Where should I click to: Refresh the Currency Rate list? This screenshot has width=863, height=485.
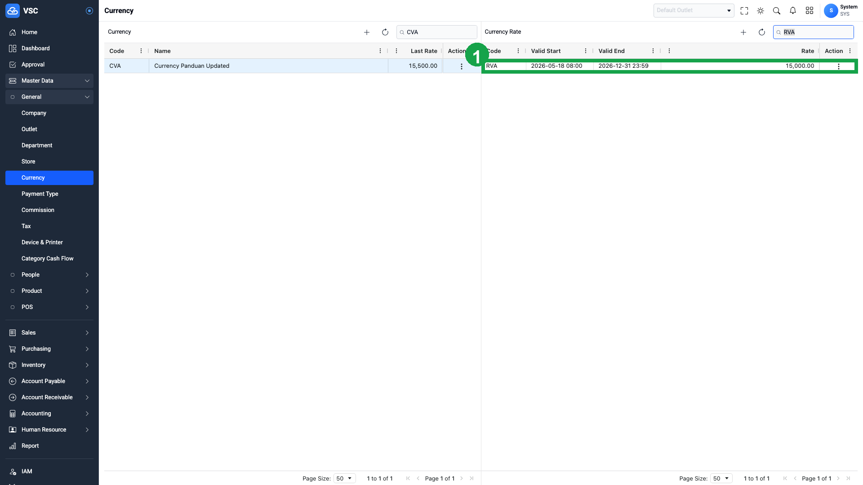[x=762, y=32]
